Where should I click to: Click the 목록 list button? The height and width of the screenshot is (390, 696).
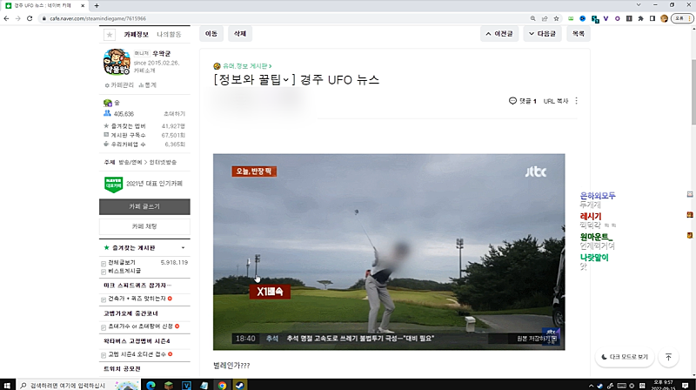(x=579, y=34)
